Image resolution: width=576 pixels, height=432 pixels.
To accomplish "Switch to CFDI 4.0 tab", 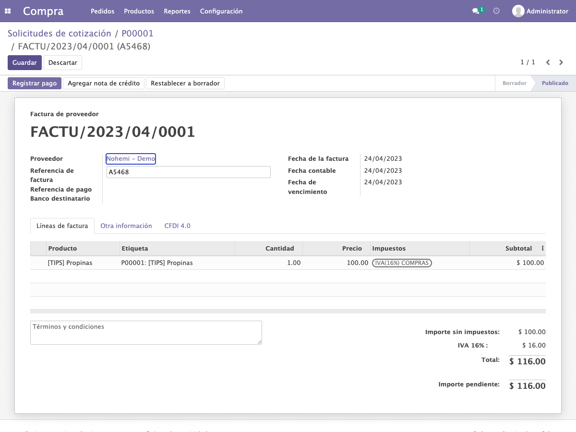I will (x=178, y=226).
